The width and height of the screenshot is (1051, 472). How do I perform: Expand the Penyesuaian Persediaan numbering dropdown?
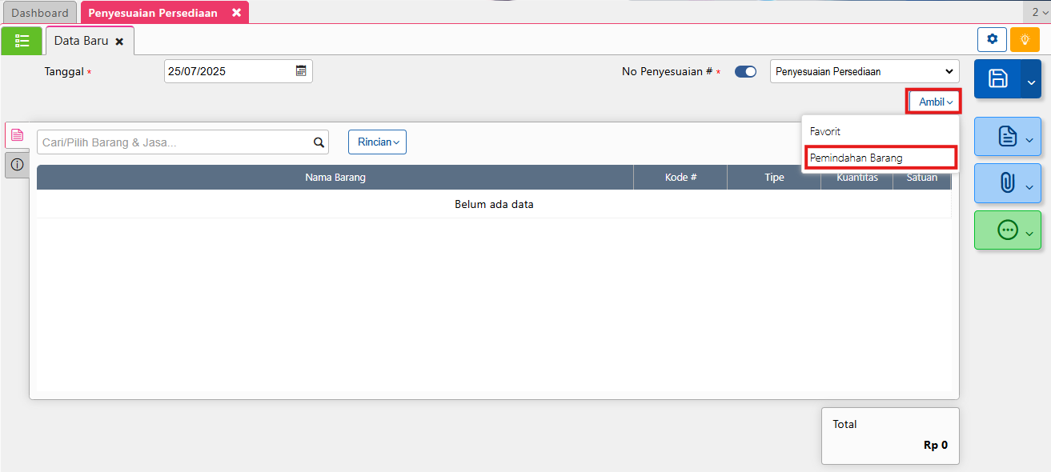[x=864, y=72]
